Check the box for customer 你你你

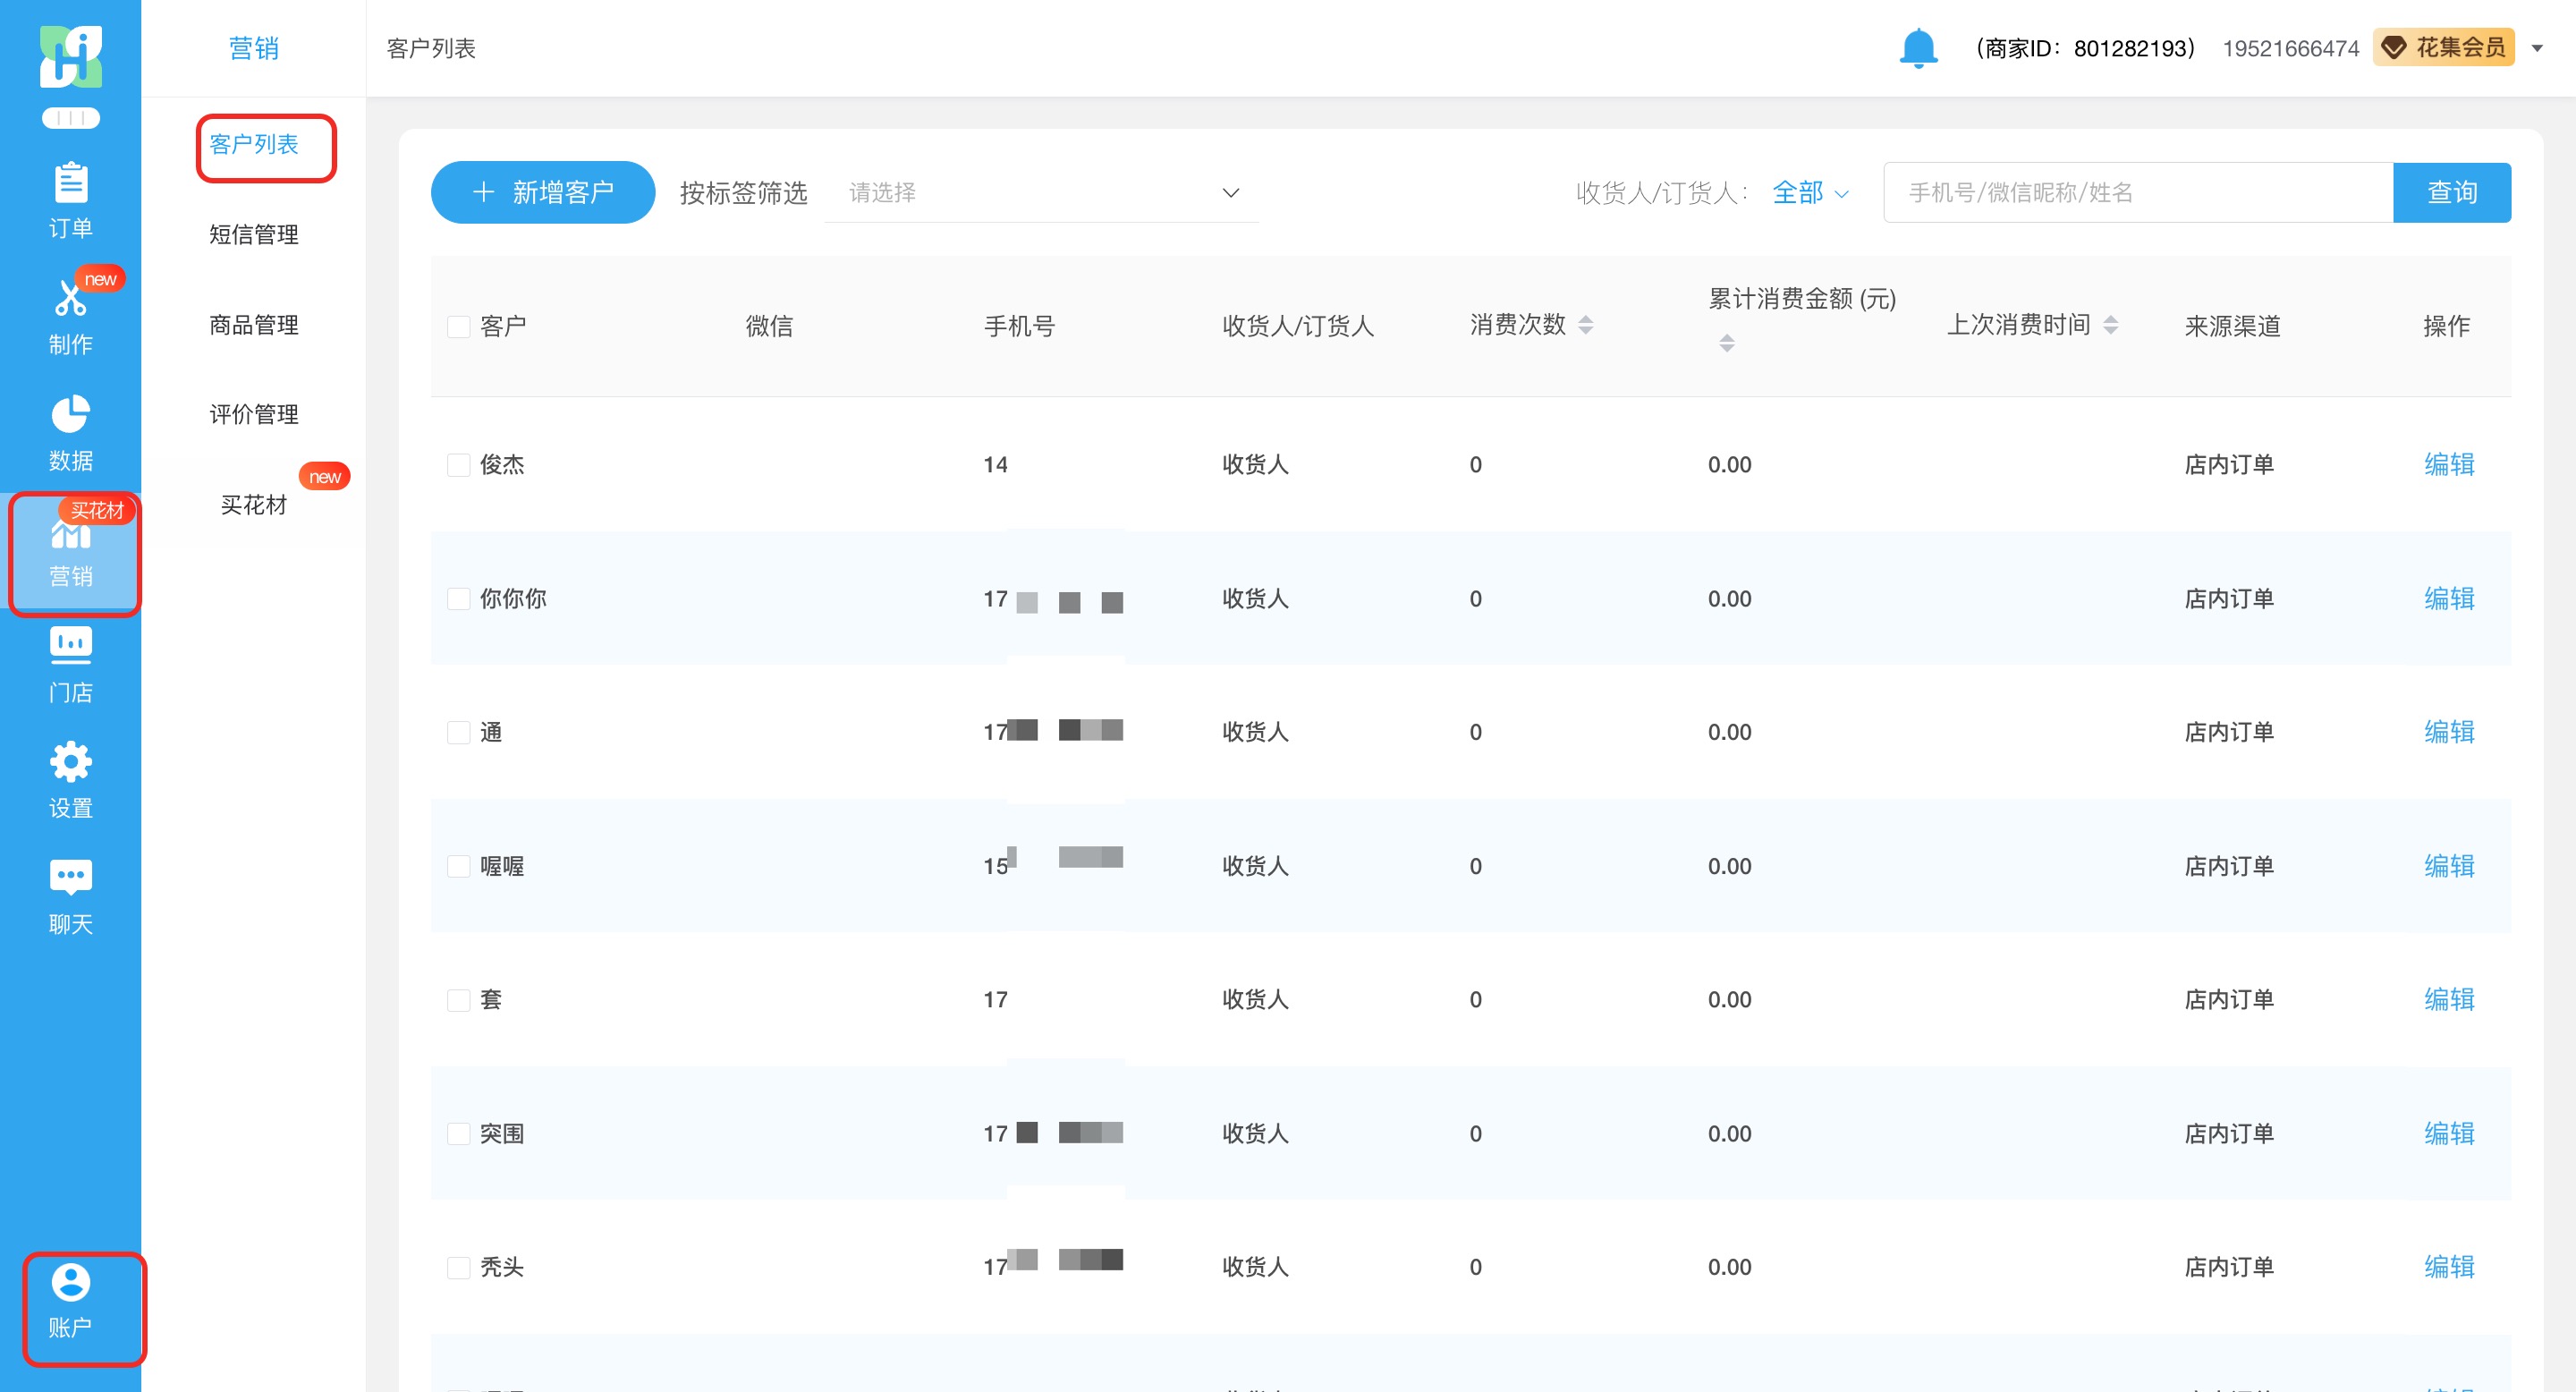pyautogui.click(x=458, y=599)
